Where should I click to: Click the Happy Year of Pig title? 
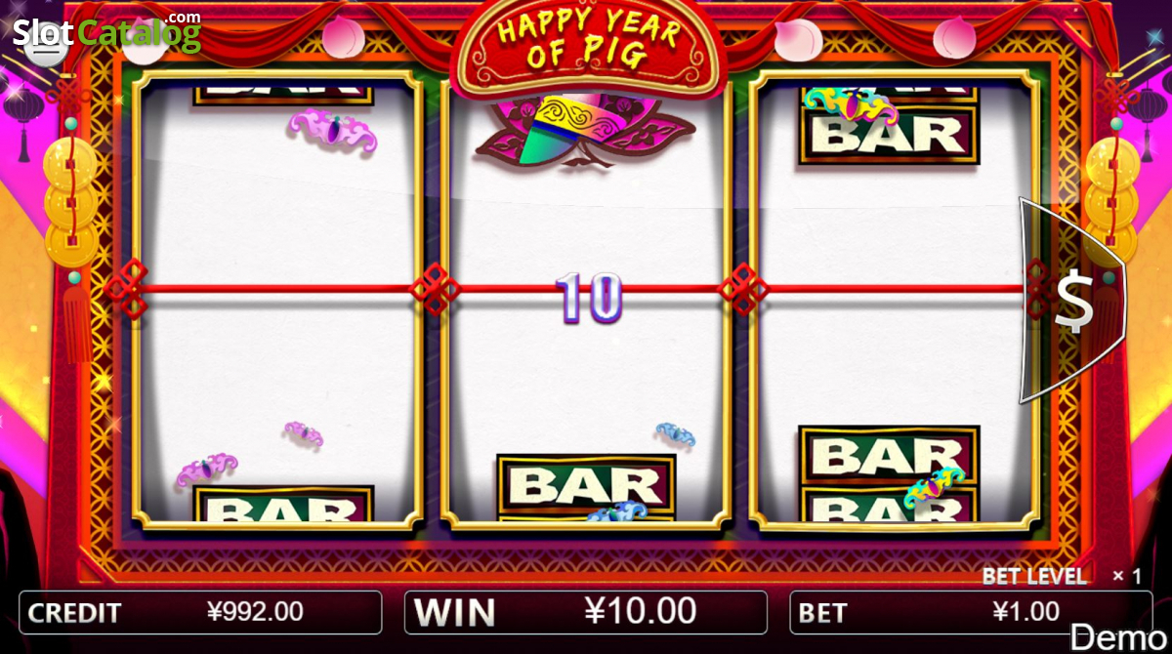click(589, 43)
